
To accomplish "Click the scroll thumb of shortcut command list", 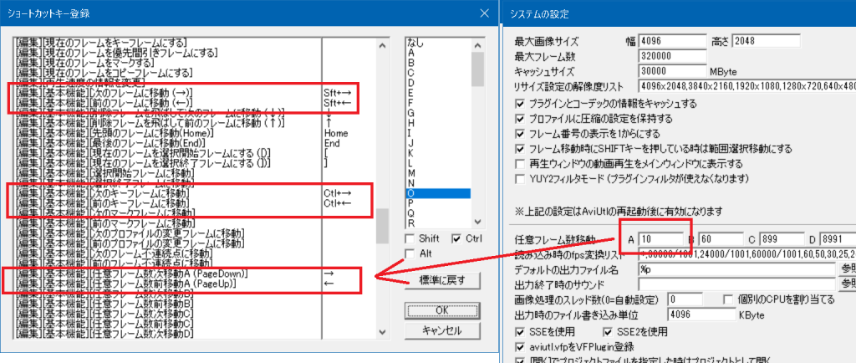I will tap(383, 226).
